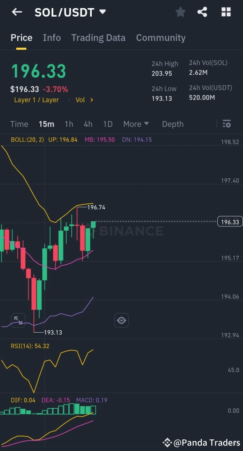Open the grid layout icon top right
This screenshot has width=243, height=451.
[226, 12]
